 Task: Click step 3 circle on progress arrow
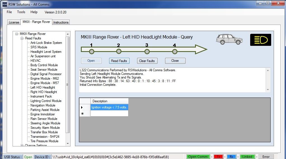pos(147,51)
